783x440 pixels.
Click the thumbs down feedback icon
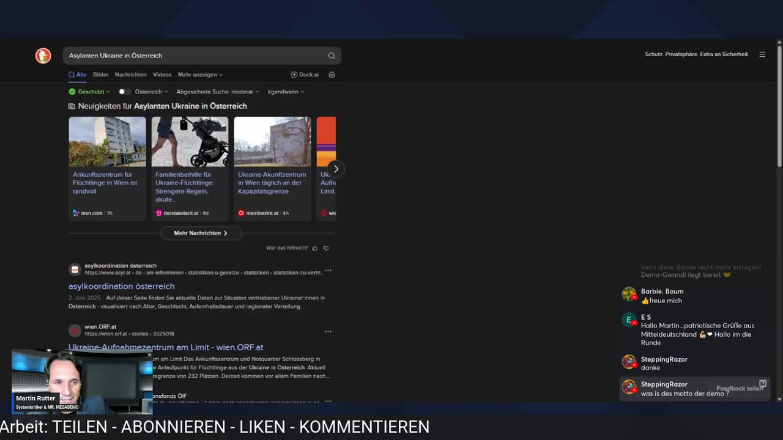click(x=326, y=248)
